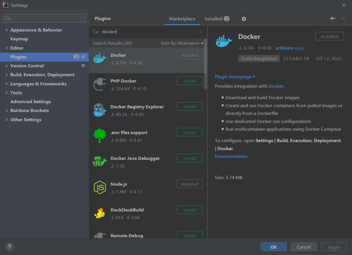Select Docker Java Debugger plugin name
The image size is (352, 255).
[135, 158]
